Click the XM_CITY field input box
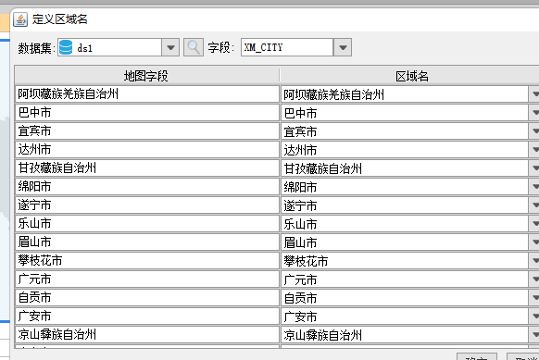The height and width of the screenshot is (360, 539). tap(287, 47)
